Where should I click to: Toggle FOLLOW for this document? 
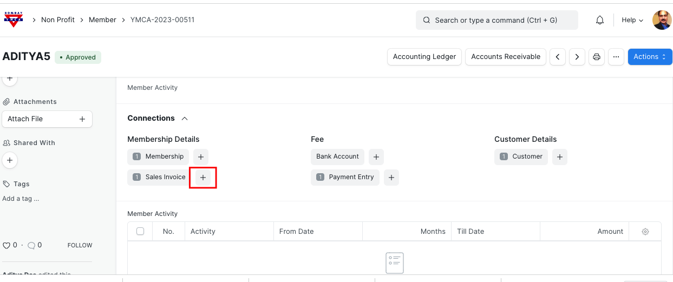click(80, 245)
